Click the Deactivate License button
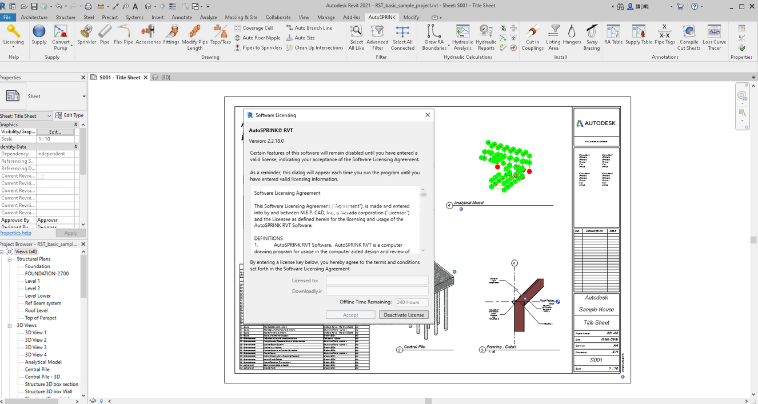The image size is (758, 404). click(x=404, y=315)
